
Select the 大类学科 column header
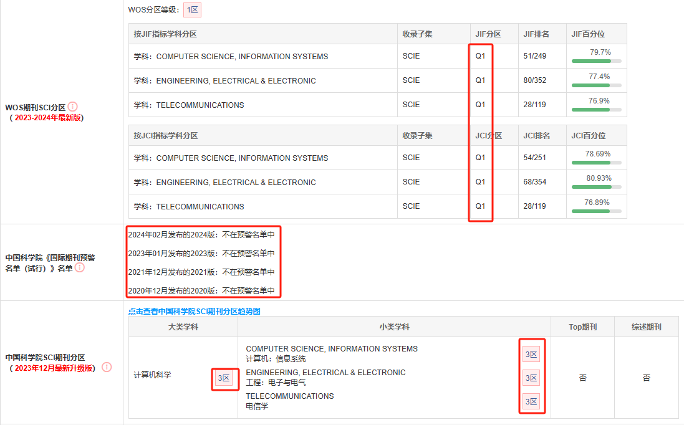[x=183, y=327]
